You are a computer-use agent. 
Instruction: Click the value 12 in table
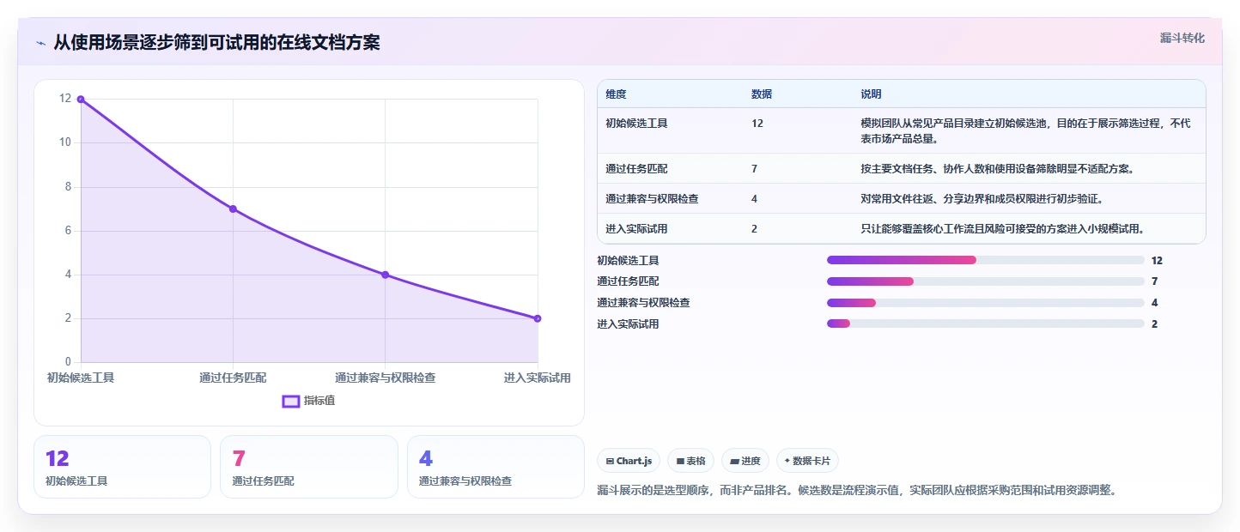[757, 124]
